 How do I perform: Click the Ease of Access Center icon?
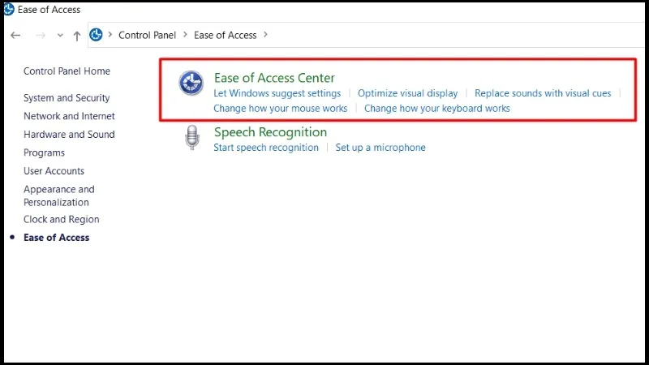pyautogui.click(x=191, y=84)
